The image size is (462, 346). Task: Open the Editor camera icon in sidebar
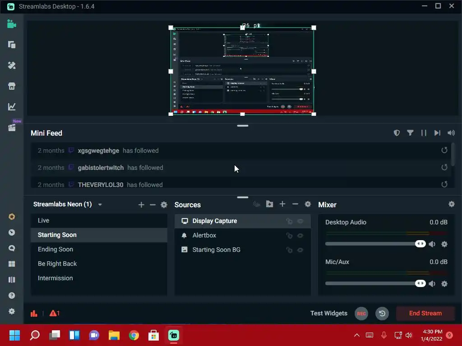pos(11,24)
